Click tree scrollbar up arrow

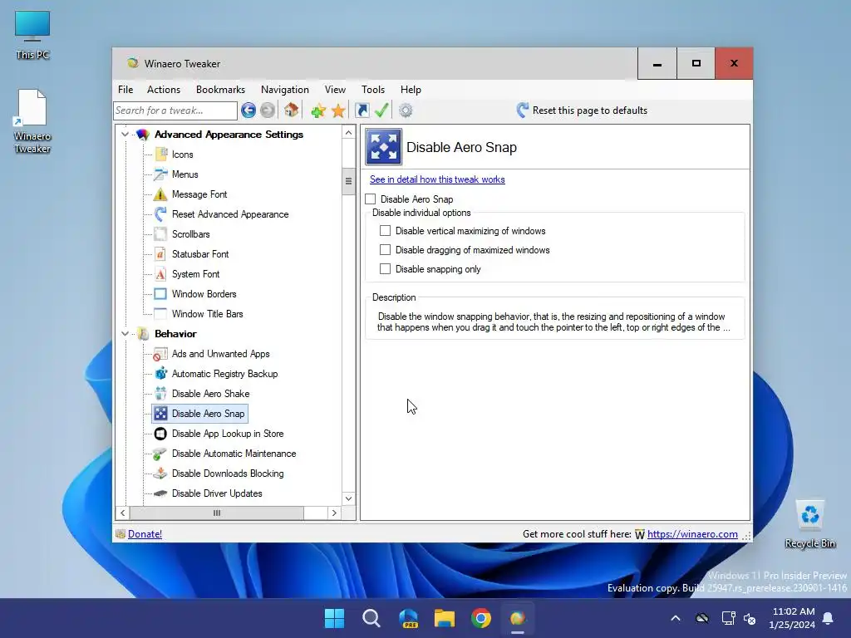tap(348, 132)
